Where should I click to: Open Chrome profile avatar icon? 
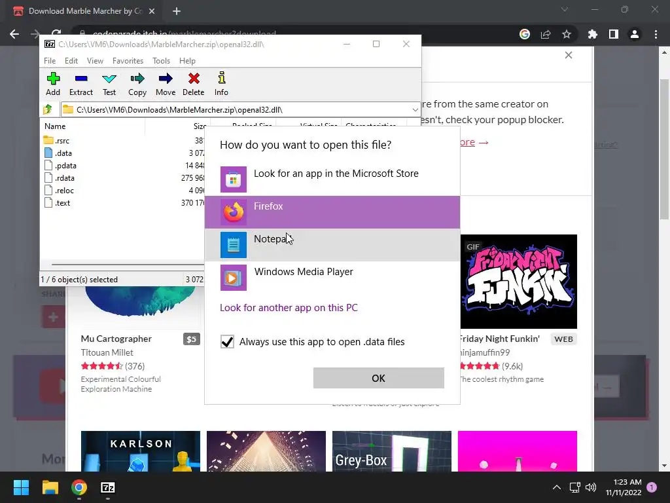[635, 34]
